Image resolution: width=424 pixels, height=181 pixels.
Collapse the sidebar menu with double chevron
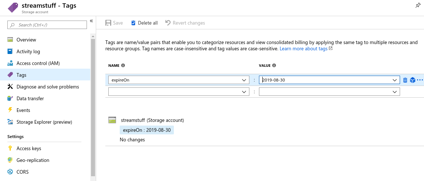[x=91, y=21]
